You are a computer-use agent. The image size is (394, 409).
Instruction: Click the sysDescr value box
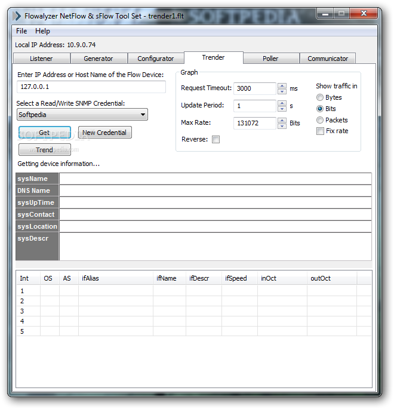point(216,247)
